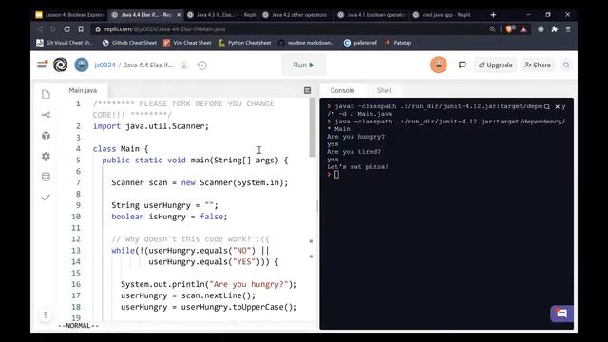Image resolution: width=608 pixels, height=342 pixels.
Task: Clear the console with X icon
Action: 558,106
